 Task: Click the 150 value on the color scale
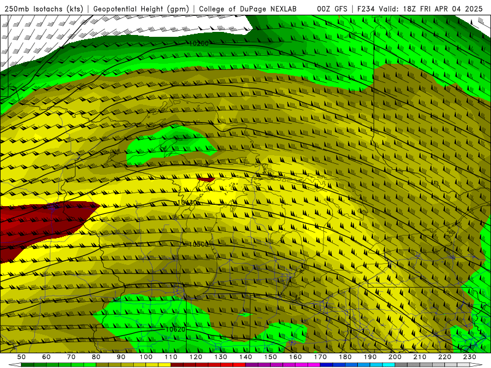tap(270, 357)
